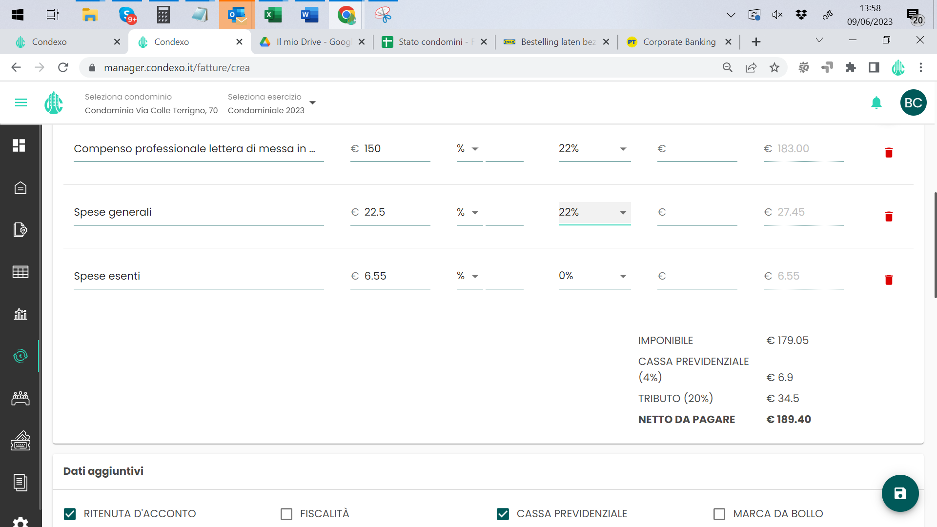Open the Chrome extensions puzzle icon
This screenshot has width=937, height=527.
tap(851, 68)
